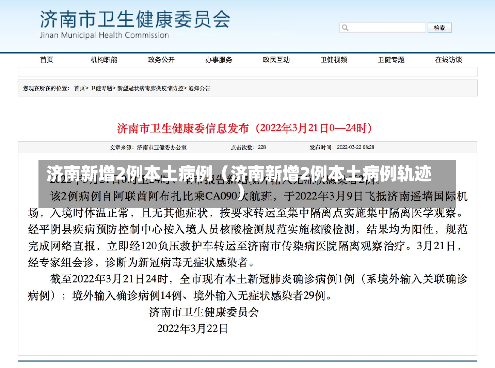Click the magnifier icon in search box
Viewport: 495px width, 368px height.
(x=345, y=28)
